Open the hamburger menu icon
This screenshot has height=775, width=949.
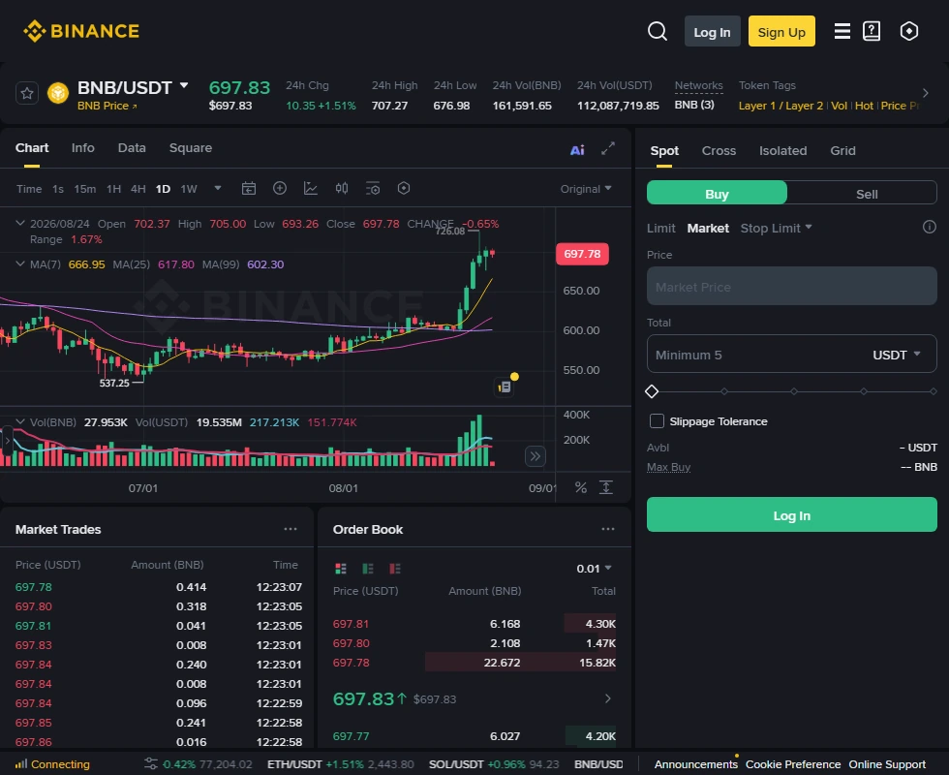842,31
